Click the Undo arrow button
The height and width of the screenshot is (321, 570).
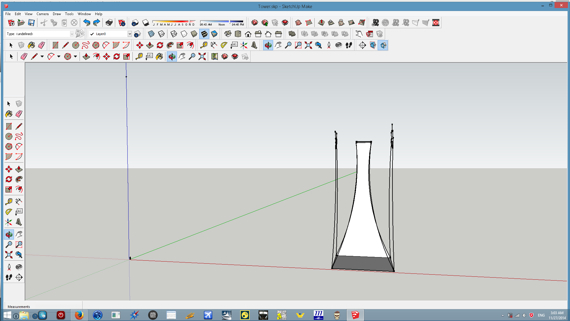86,23
